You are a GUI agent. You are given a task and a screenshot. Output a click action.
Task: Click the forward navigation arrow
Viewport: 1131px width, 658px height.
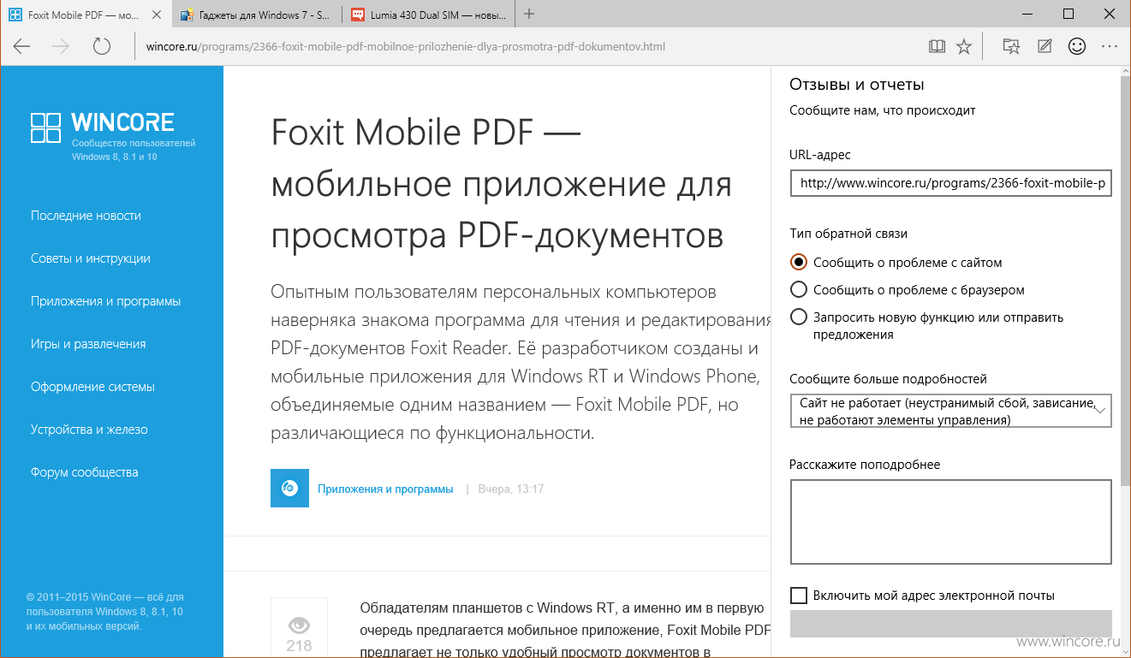tap(62, 47)
